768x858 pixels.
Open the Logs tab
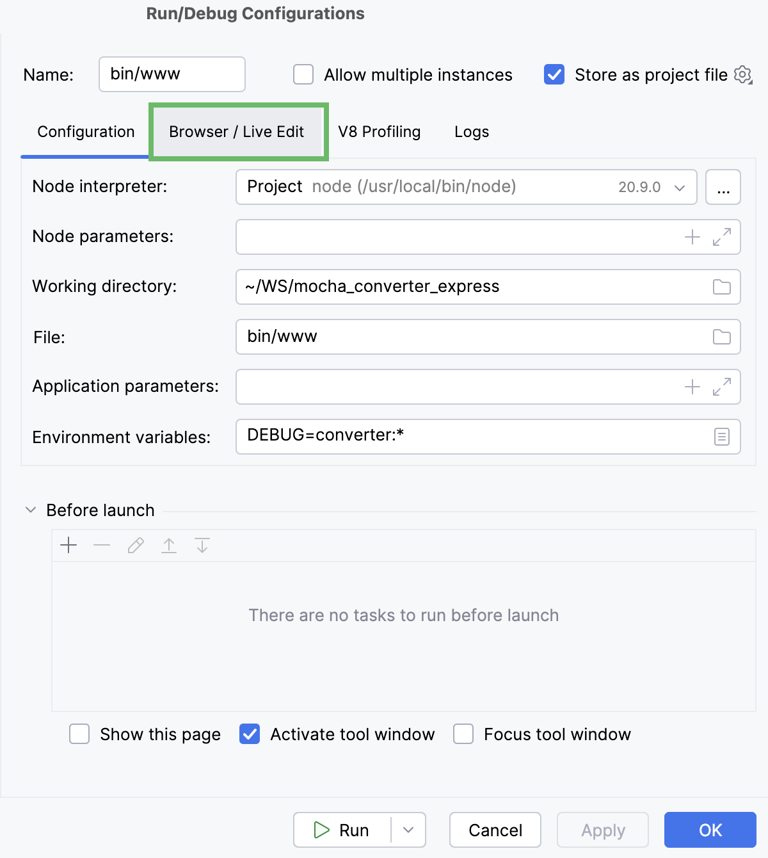(471, 132)
